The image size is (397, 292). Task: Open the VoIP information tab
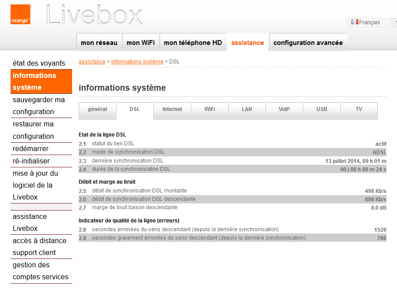(x=284, y=111)
